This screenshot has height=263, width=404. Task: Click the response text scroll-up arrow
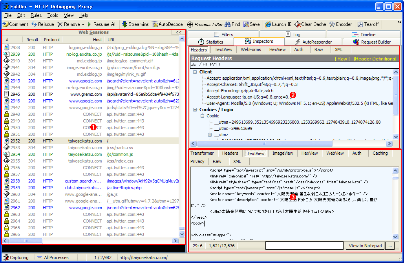[395, 170]
